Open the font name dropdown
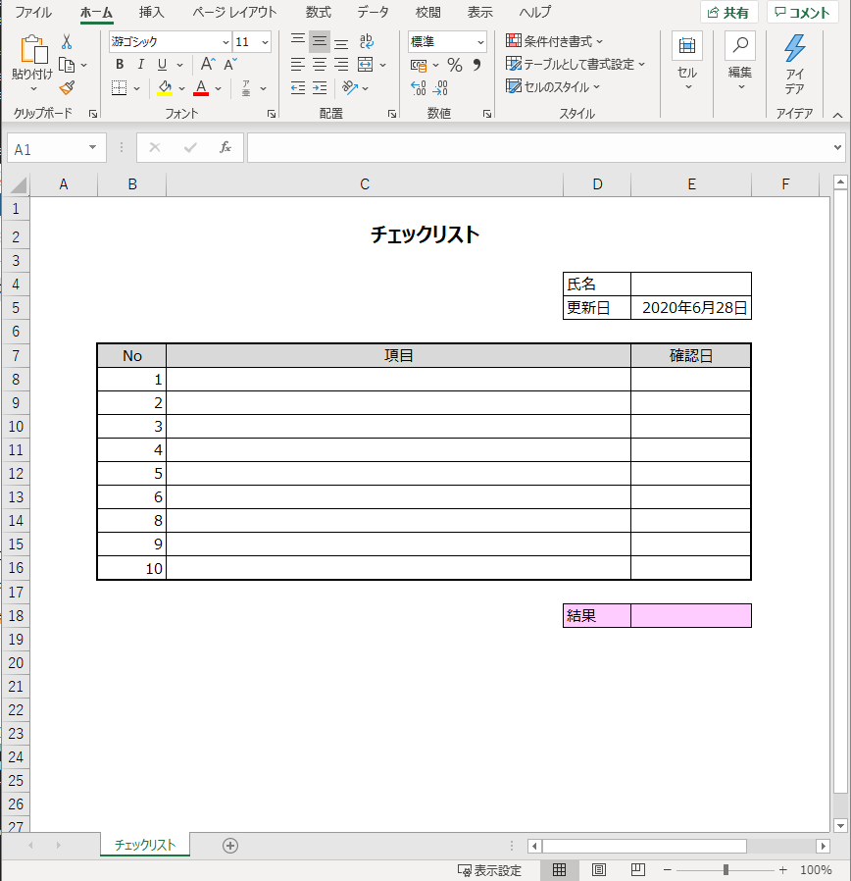 (x=225, y=42)
